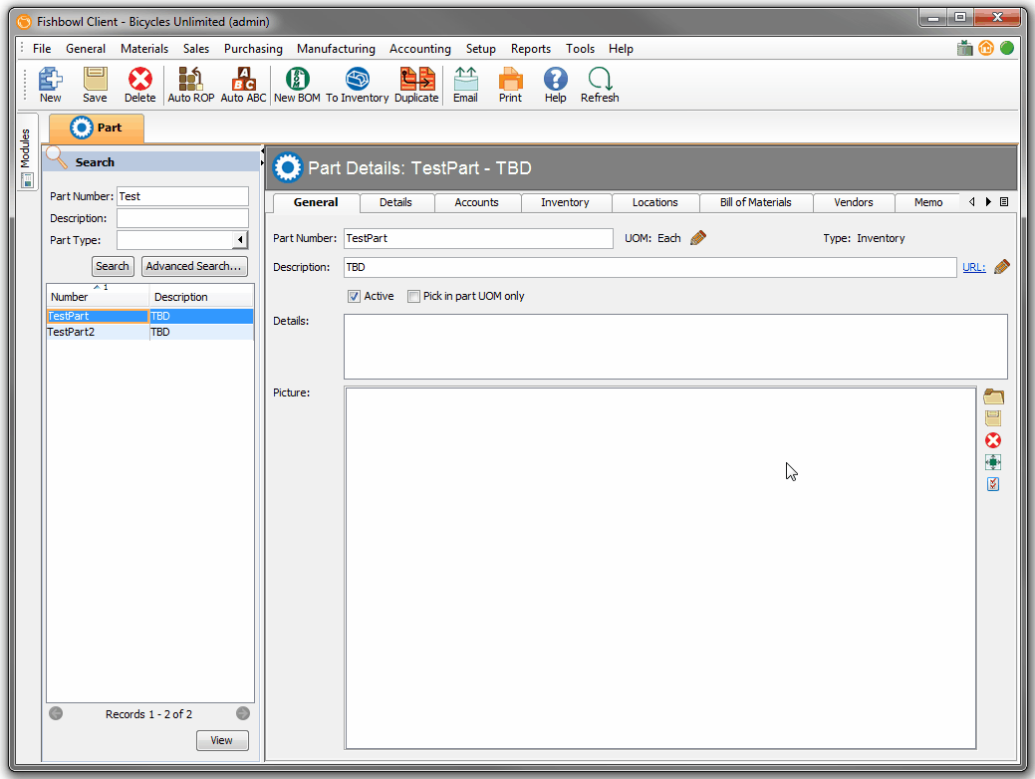Open the Part Type dropdown
Viewport: 1035px width, 779px height.
tap(240, 240)
